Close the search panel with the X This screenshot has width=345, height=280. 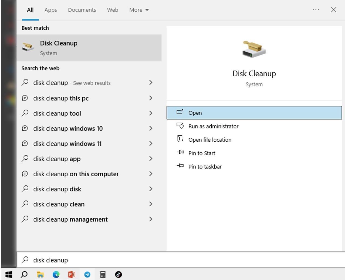[x=334, y=10]
